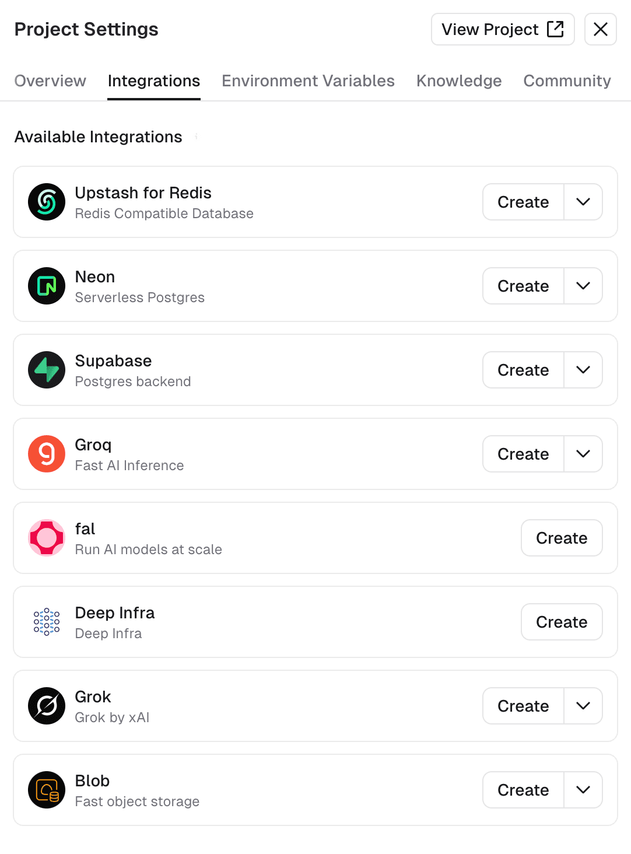The height and width of the screenshot is (854, 631).
Task: Open the Blob Create dropdown chevron
Action: tap(583, 790)
